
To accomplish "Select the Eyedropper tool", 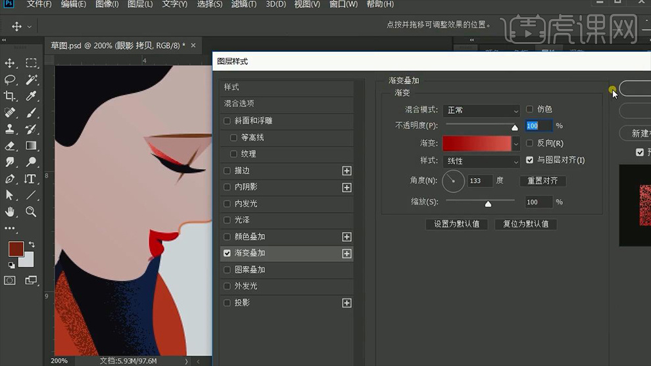I will [31, 97].
